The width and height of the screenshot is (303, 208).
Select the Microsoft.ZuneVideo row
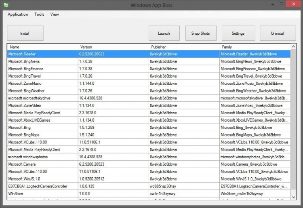point(149,105)
